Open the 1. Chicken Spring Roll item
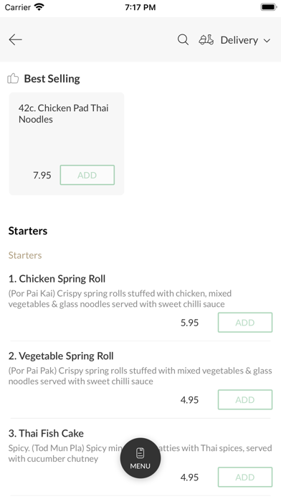 (57, 279)
